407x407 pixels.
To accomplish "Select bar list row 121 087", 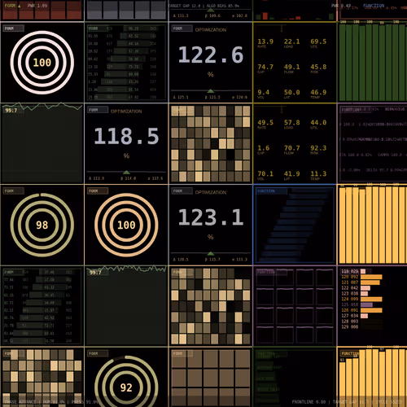I will (361, 282).
